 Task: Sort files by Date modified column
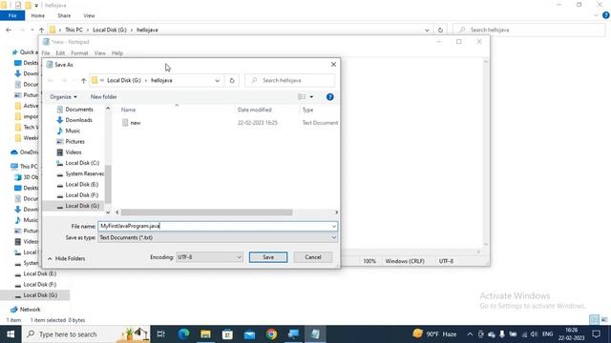click(255, 111)
